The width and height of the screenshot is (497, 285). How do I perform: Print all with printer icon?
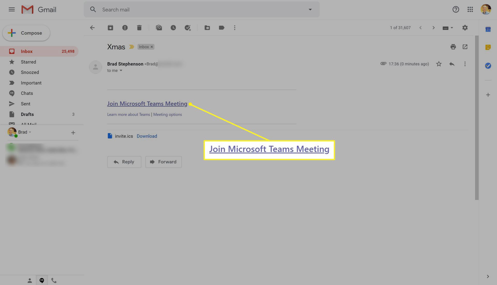(x=453, y=47)
